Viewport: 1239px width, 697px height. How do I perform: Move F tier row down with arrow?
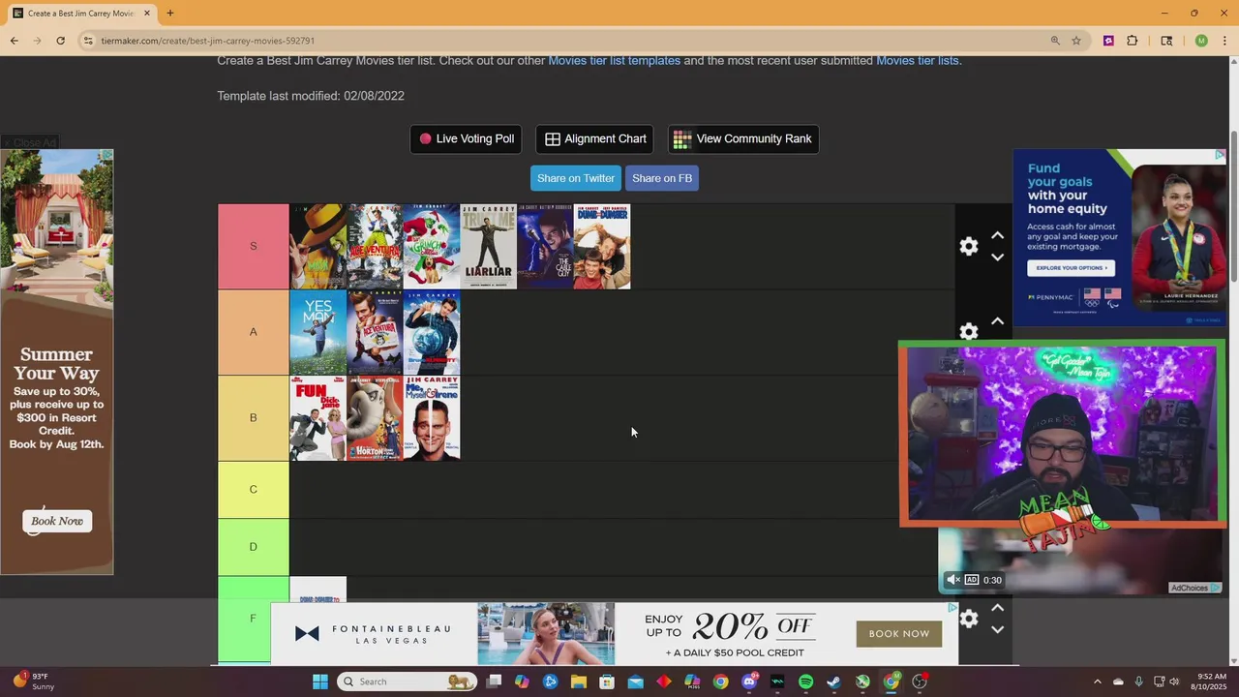998,630
